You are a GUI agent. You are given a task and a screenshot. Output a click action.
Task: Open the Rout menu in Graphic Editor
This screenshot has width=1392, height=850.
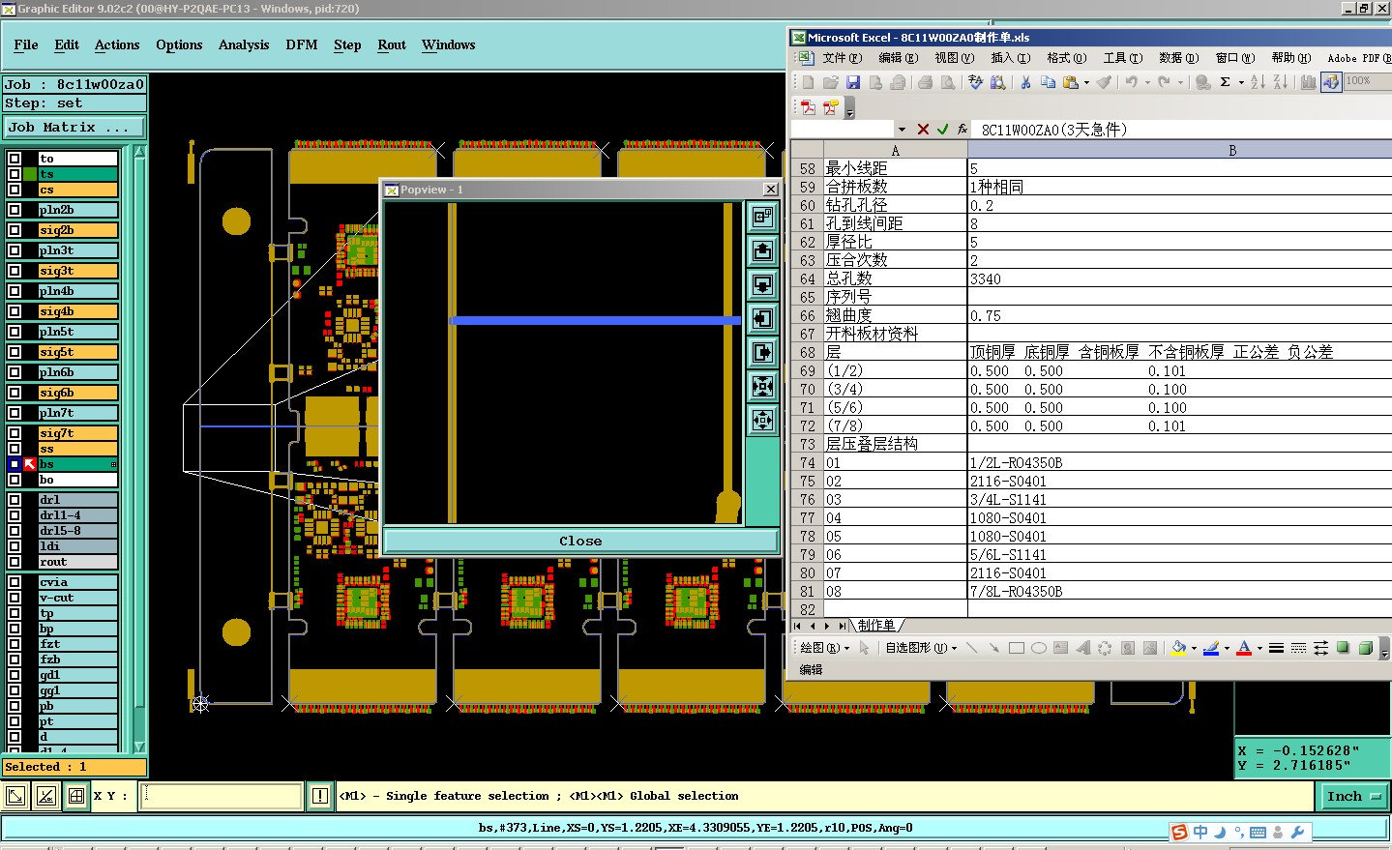pos(392,44)
